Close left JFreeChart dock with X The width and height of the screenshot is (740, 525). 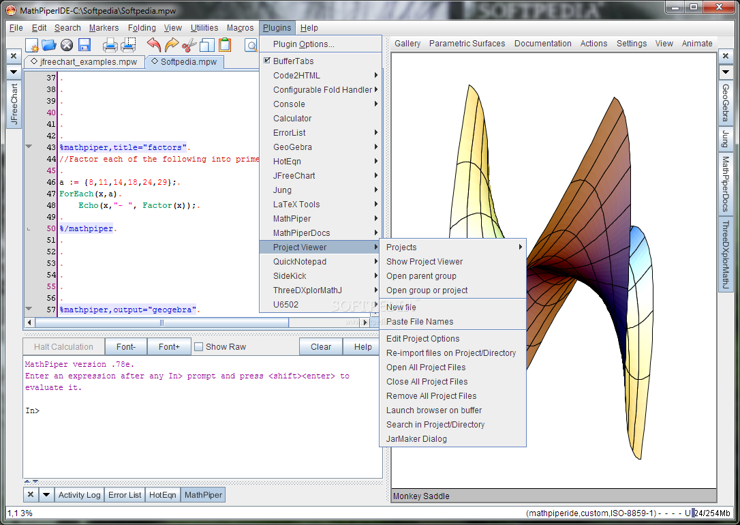tap(14, 56)
